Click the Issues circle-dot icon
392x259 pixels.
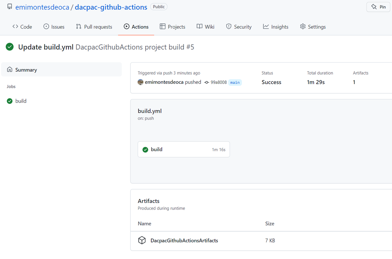[46, 27]
